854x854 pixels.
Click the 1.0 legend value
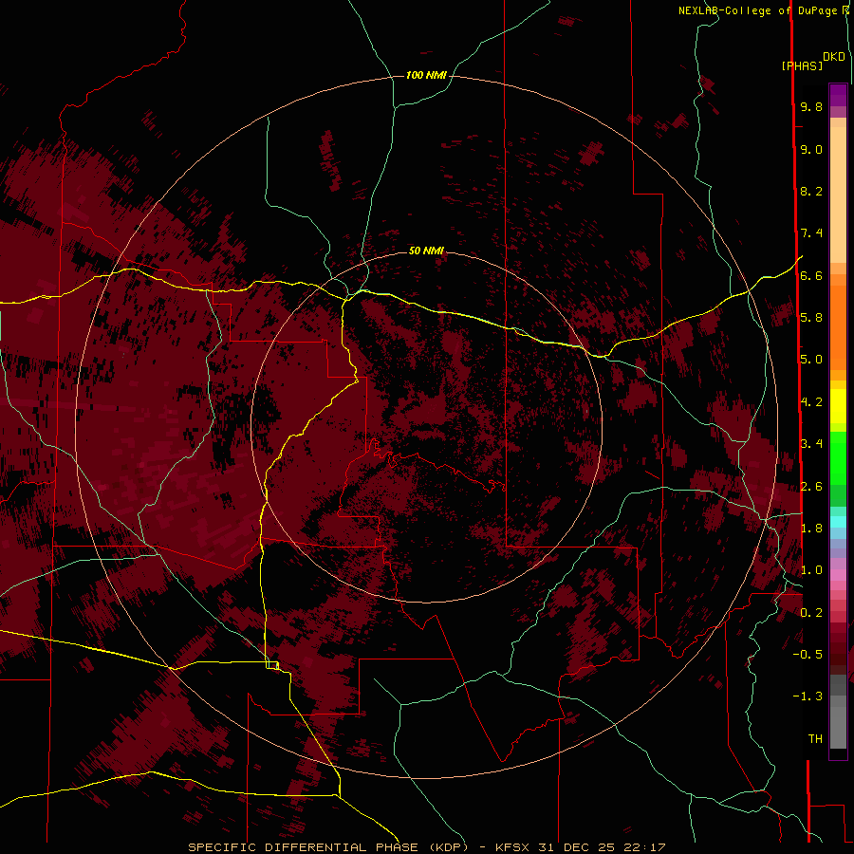811,570
